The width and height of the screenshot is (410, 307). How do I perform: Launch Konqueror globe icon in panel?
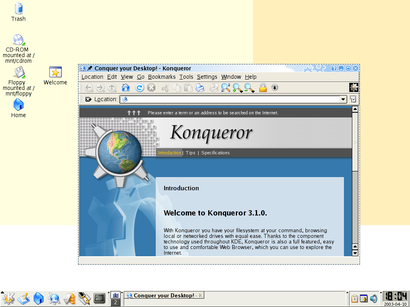(x=54, y=298)
